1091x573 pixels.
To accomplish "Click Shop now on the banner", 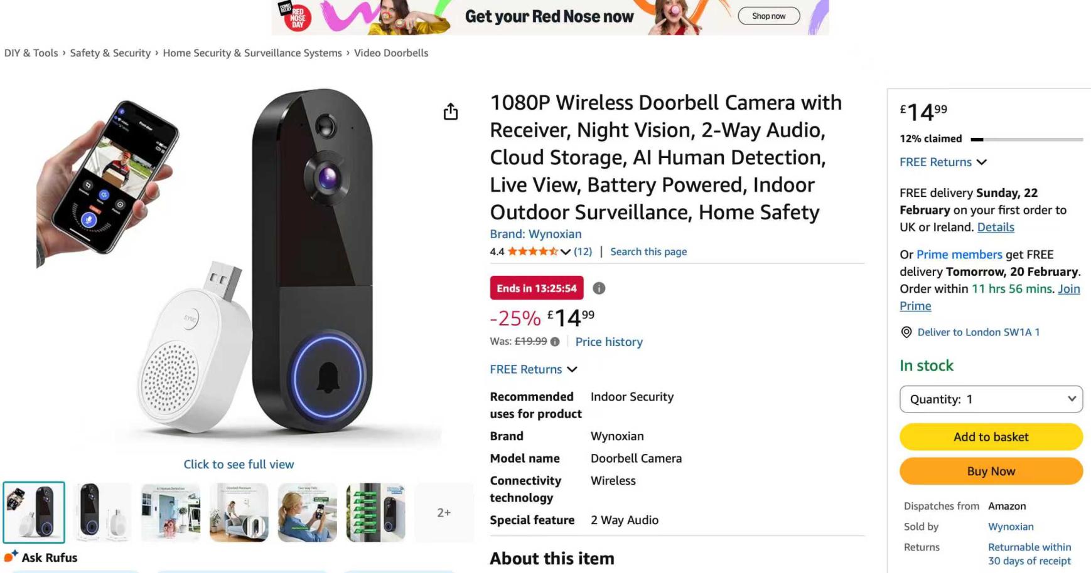I will pos(768,16).
